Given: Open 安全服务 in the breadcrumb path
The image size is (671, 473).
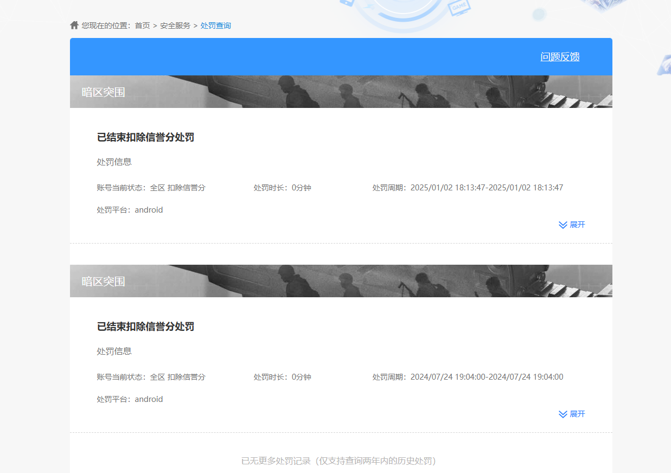Looking at the screenshot, I should (175, 25).
